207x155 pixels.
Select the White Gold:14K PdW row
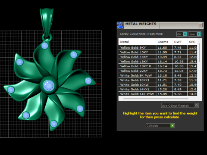158,94
